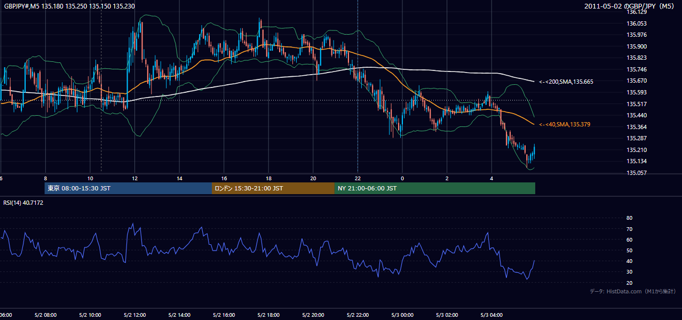Click the RSI scale value 60
This screenshot has height=320, width=682.
(629, 239)
